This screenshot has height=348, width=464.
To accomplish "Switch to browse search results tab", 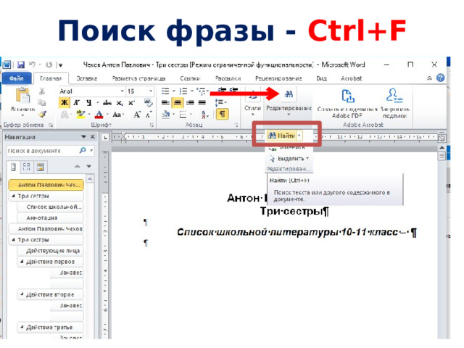I will [x=41, y=167].
